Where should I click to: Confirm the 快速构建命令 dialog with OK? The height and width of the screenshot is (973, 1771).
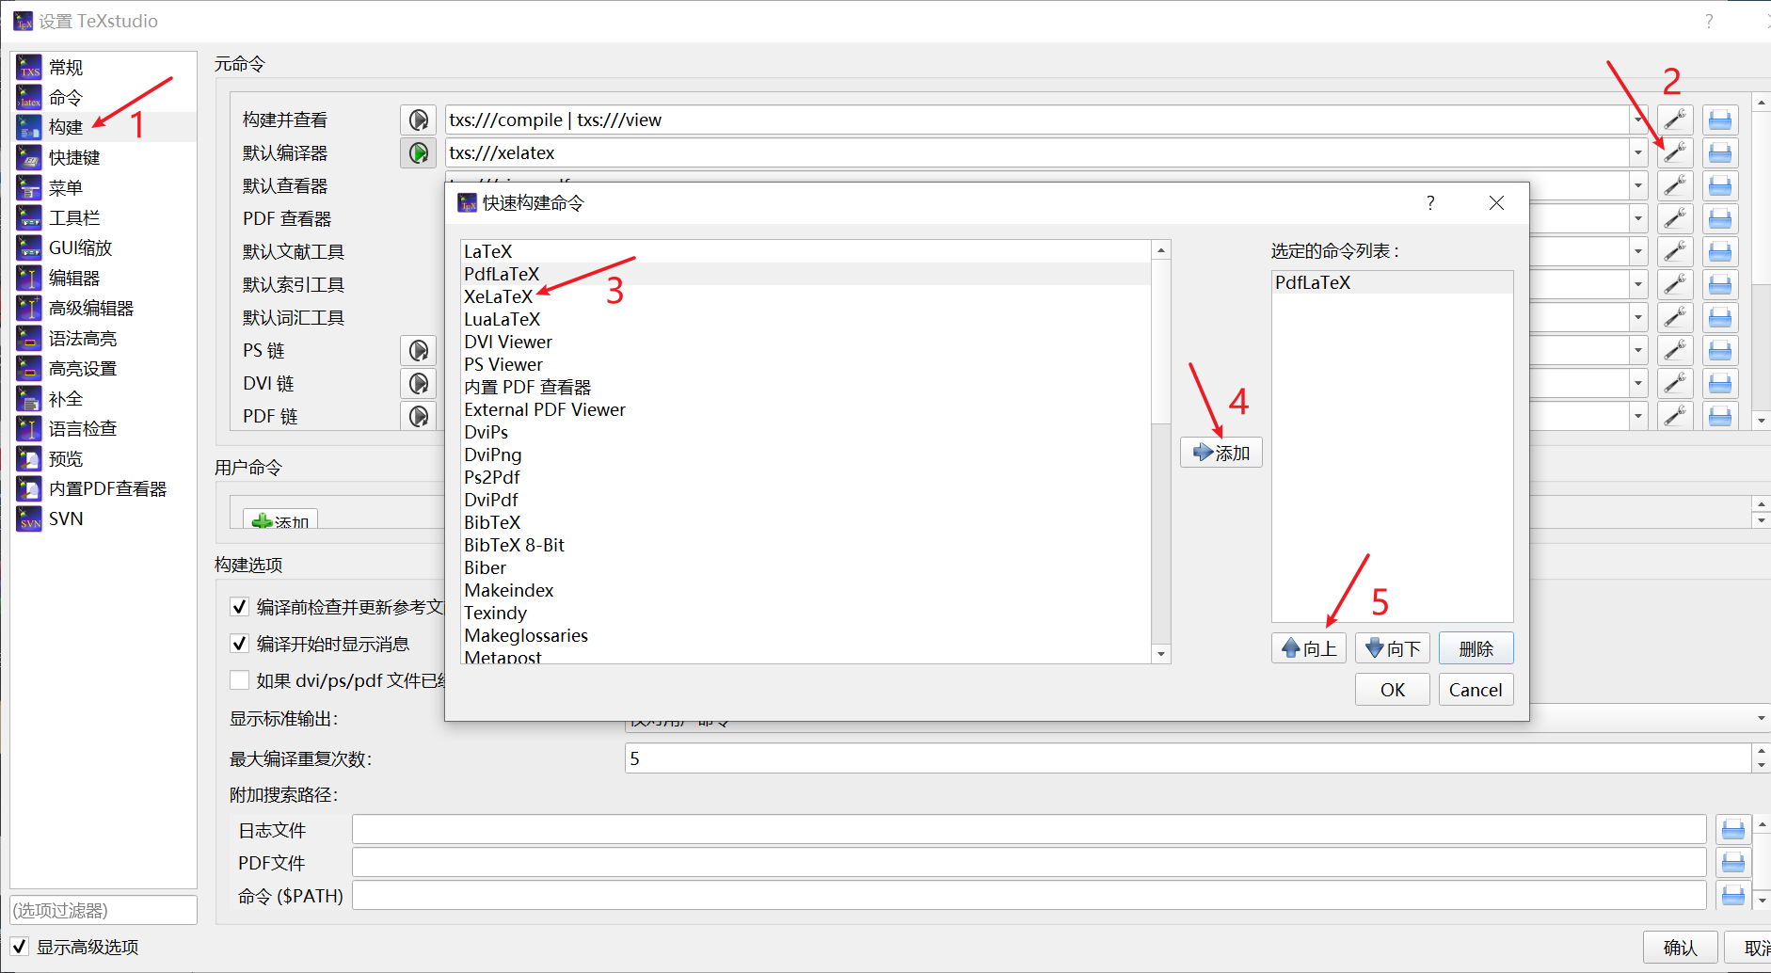click(1393, 690)
